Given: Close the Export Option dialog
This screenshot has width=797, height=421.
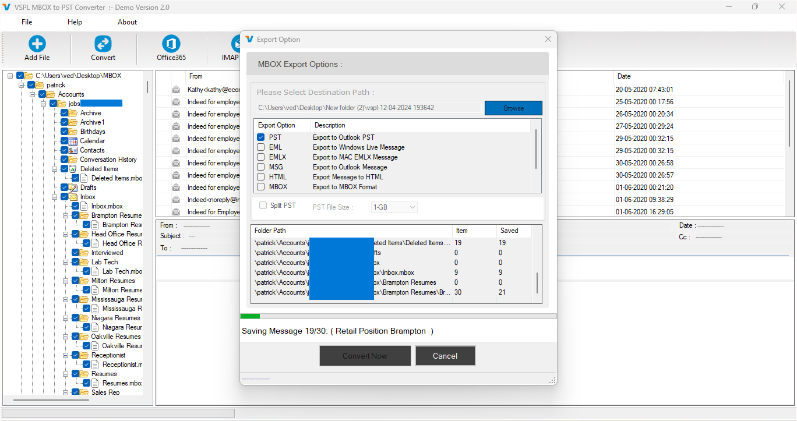Looking at the screenshot, I should [x=548, y=39].
